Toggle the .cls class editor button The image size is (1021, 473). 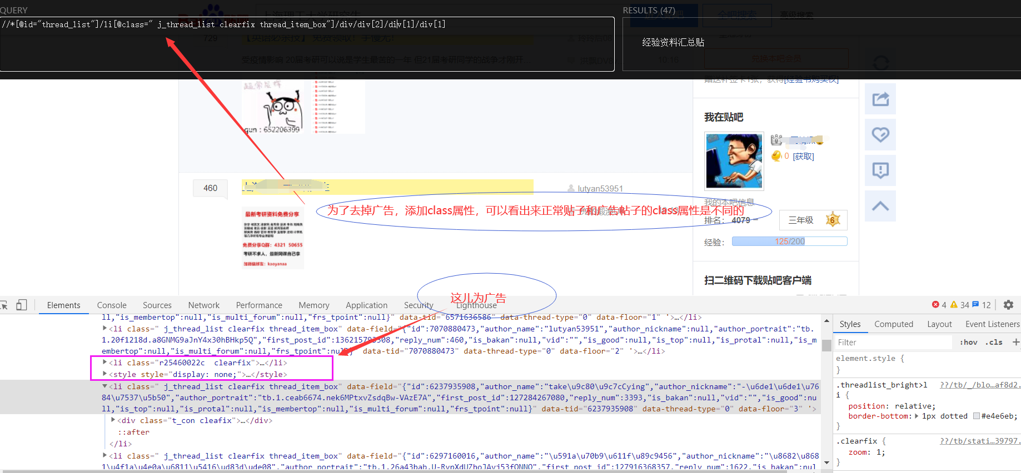pos(994,342)
